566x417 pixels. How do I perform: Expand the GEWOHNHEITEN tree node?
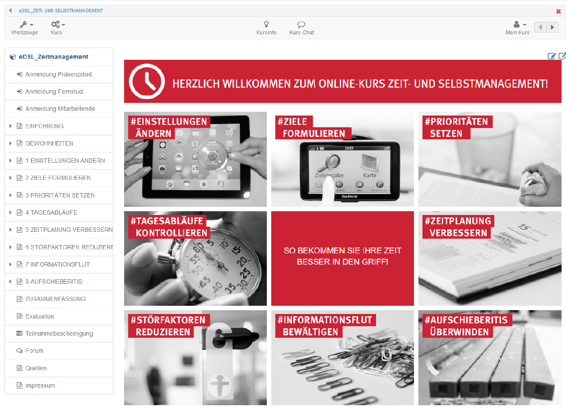10,144
